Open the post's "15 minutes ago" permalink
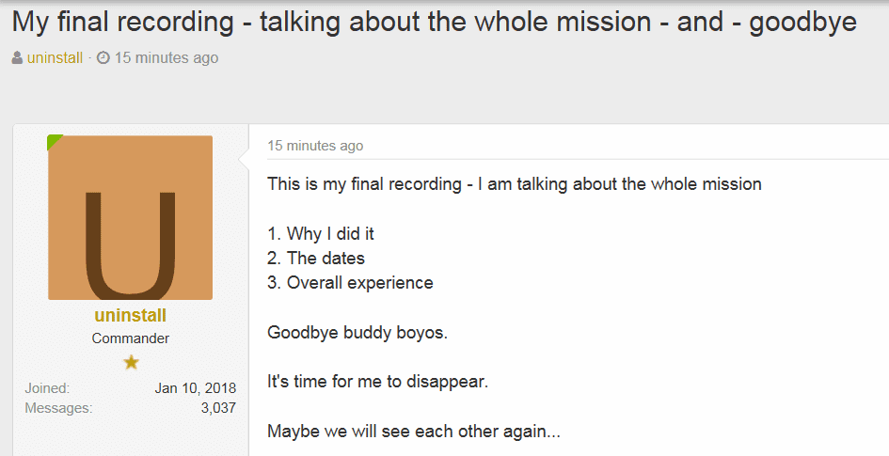This screenshot has width=889, height=456. click(315, 146)
